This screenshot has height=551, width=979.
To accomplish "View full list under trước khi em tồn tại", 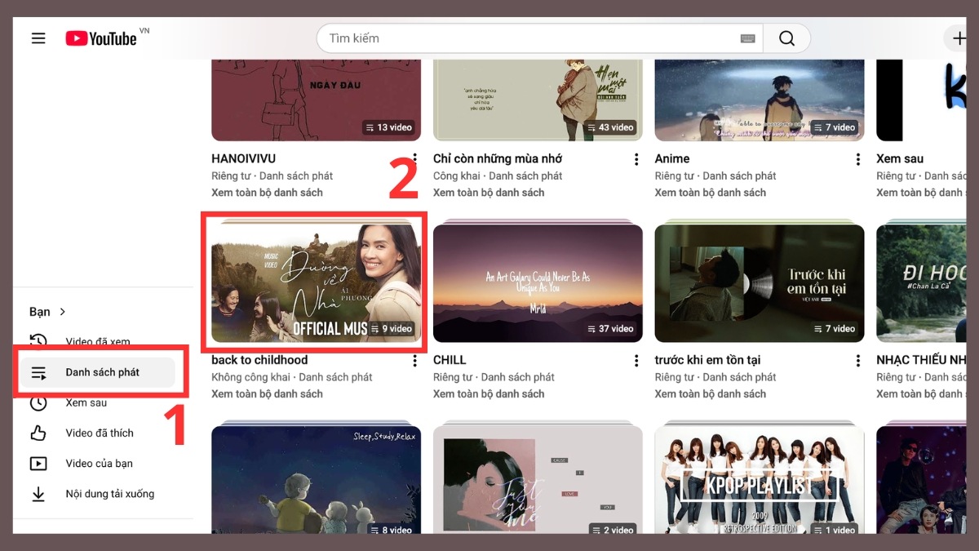I will click(x=711, y=393).
